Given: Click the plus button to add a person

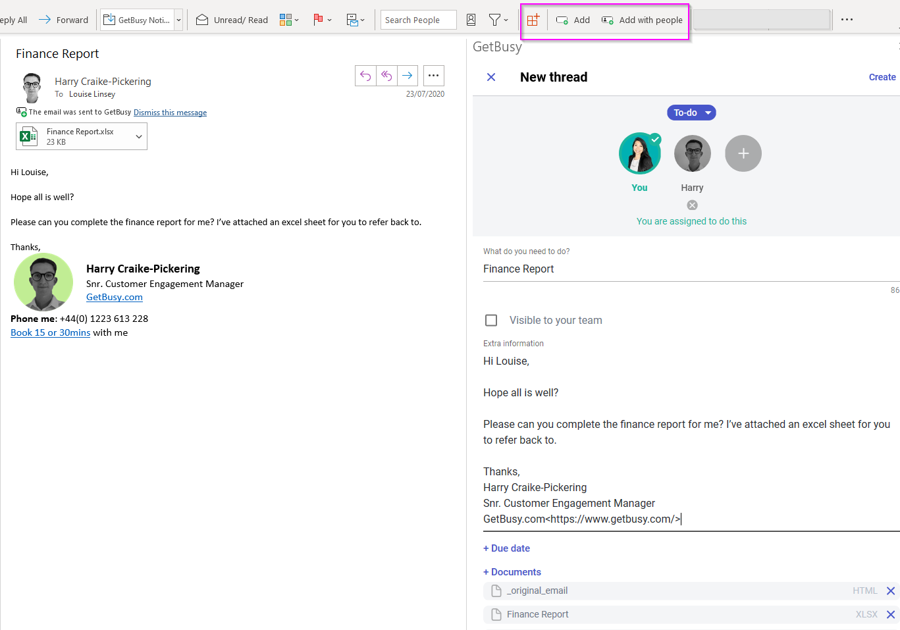Looking at the screenshot, I should [x=743, y=153].
